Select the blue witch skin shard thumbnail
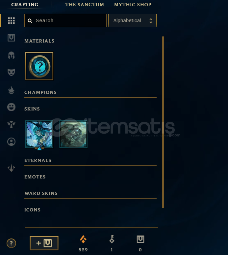 39,134
